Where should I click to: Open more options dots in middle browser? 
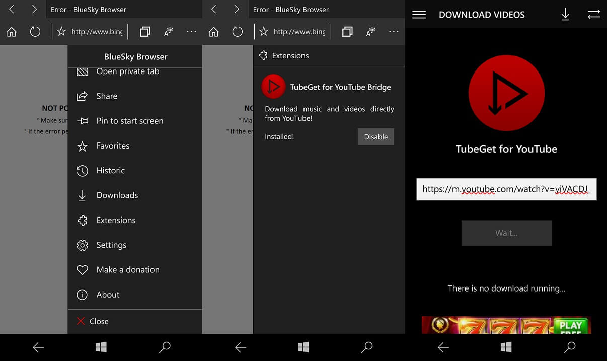pyautogui.click(x=394, y=32)
